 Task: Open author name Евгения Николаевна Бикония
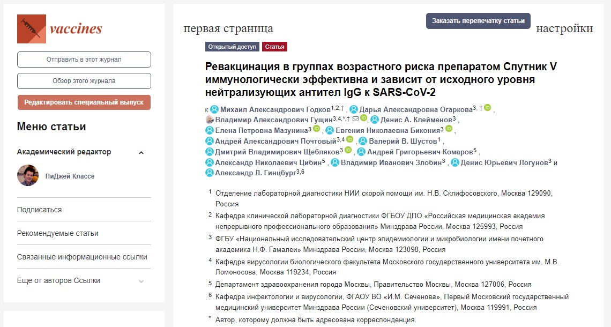[x=388, y=131]
